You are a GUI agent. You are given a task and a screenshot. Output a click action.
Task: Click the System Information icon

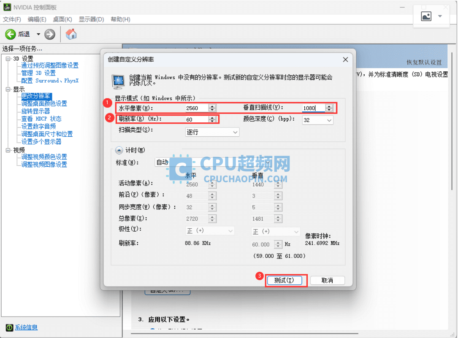(9, 327)
